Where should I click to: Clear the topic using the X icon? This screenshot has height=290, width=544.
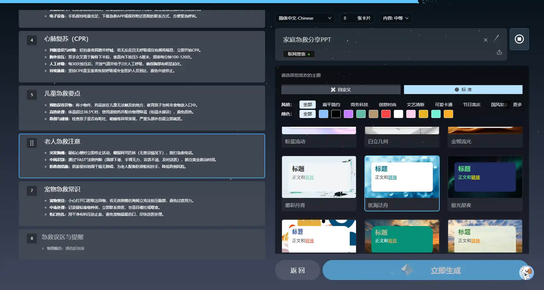[486, 40]
